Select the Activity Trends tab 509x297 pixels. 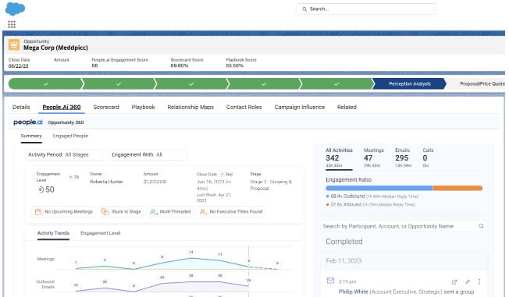(53, 233)
